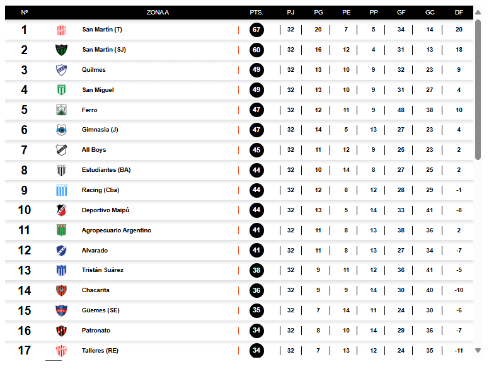Click the DF column header

tap(459, 13)
